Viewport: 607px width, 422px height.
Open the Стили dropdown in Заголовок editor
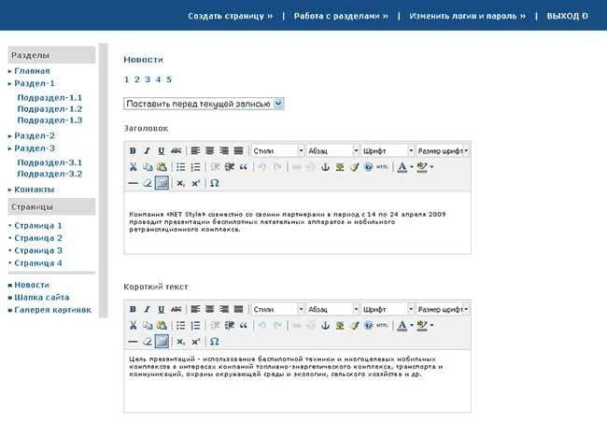(278, 151)
